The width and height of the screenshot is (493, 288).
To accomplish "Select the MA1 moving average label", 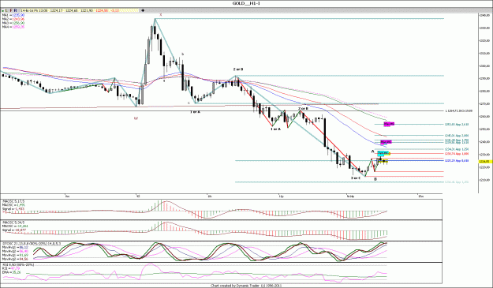I will 13,15.
